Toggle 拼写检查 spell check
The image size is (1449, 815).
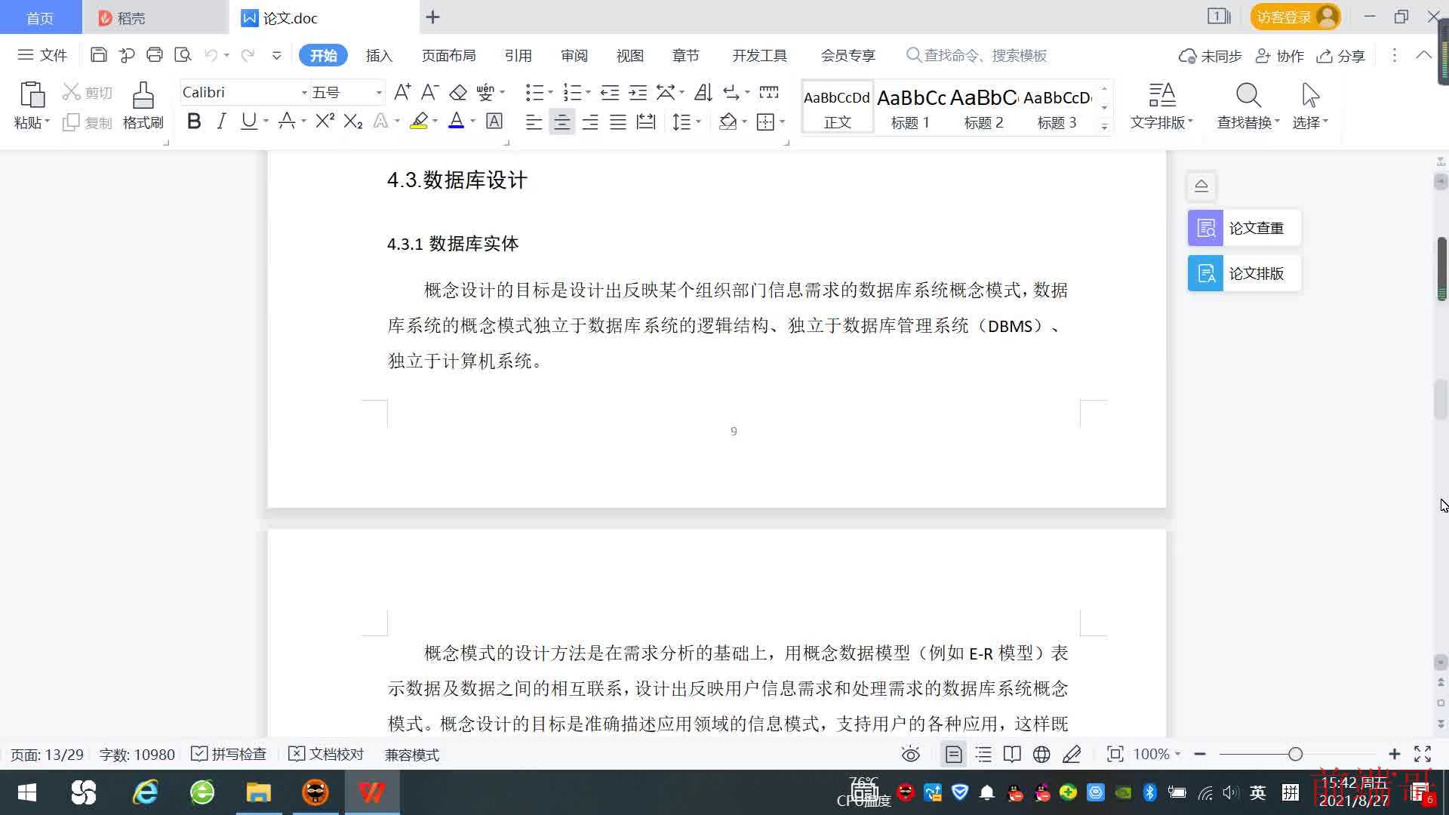coord(229,754)
